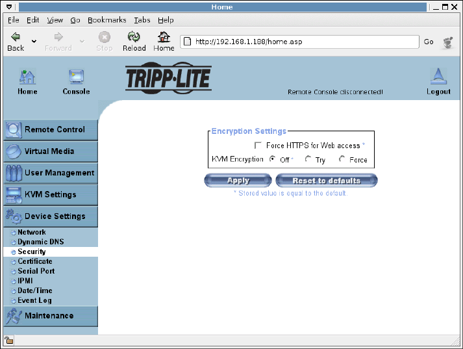Open the IPMI page

[25, 281]
